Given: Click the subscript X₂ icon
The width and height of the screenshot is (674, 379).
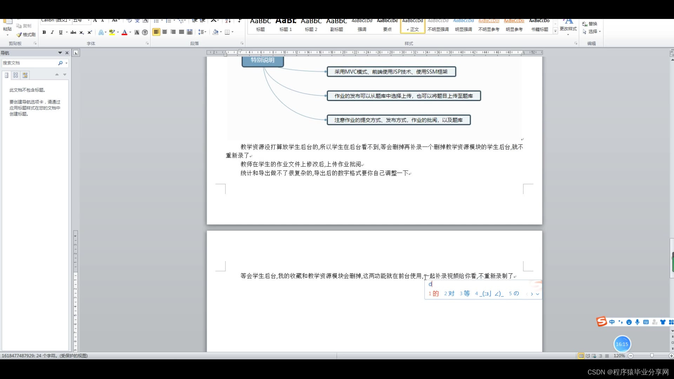Looking at the screenshot, I should (81, 32).
